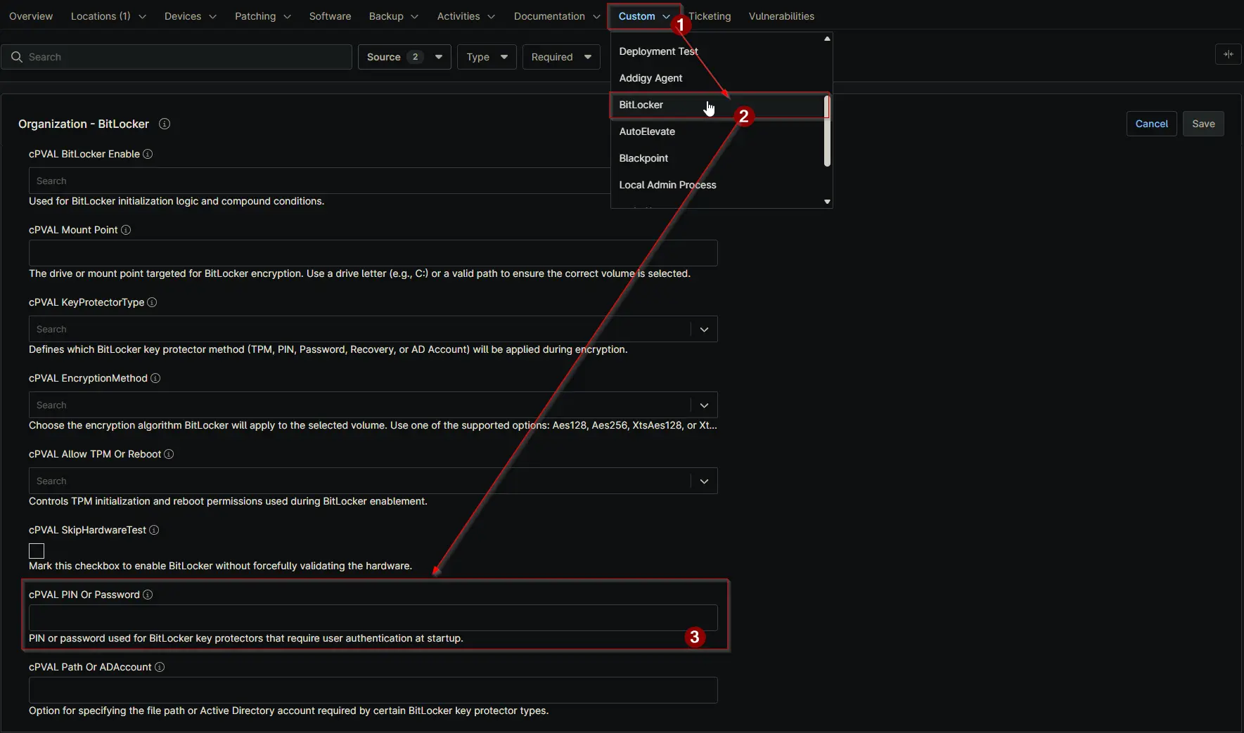The width and height of the screenshot is (1244, 733).
Task: Click info icon next to cPVAL EncryptionMethod
Action: click(155, 378)
